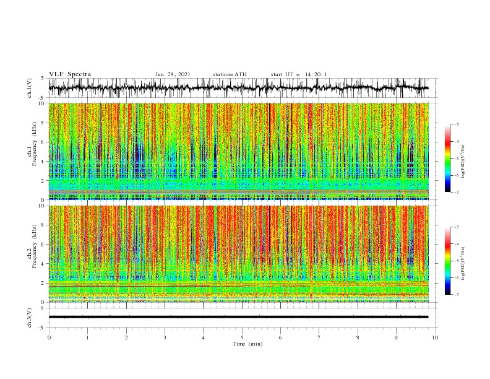Click the ch.2 Frequency (kHz) axis label
490x379 pixels.
(x=32, y=246)
